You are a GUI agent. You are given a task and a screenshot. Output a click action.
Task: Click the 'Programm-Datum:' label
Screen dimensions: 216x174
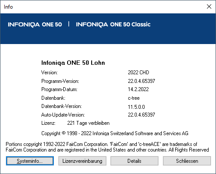pos(59,89)
